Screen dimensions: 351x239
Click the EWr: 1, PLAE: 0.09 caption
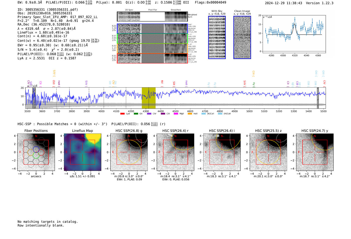pyautogui.click(x=129, y=179)
